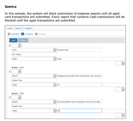Viewport: 133px width, 121px height.
Task: Check the checkbox for the Payment Type condition
Action: click(10, 46)
